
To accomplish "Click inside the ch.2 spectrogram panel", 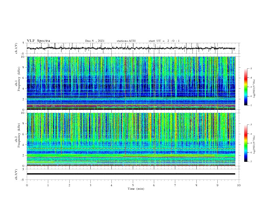I will point(131,139).
